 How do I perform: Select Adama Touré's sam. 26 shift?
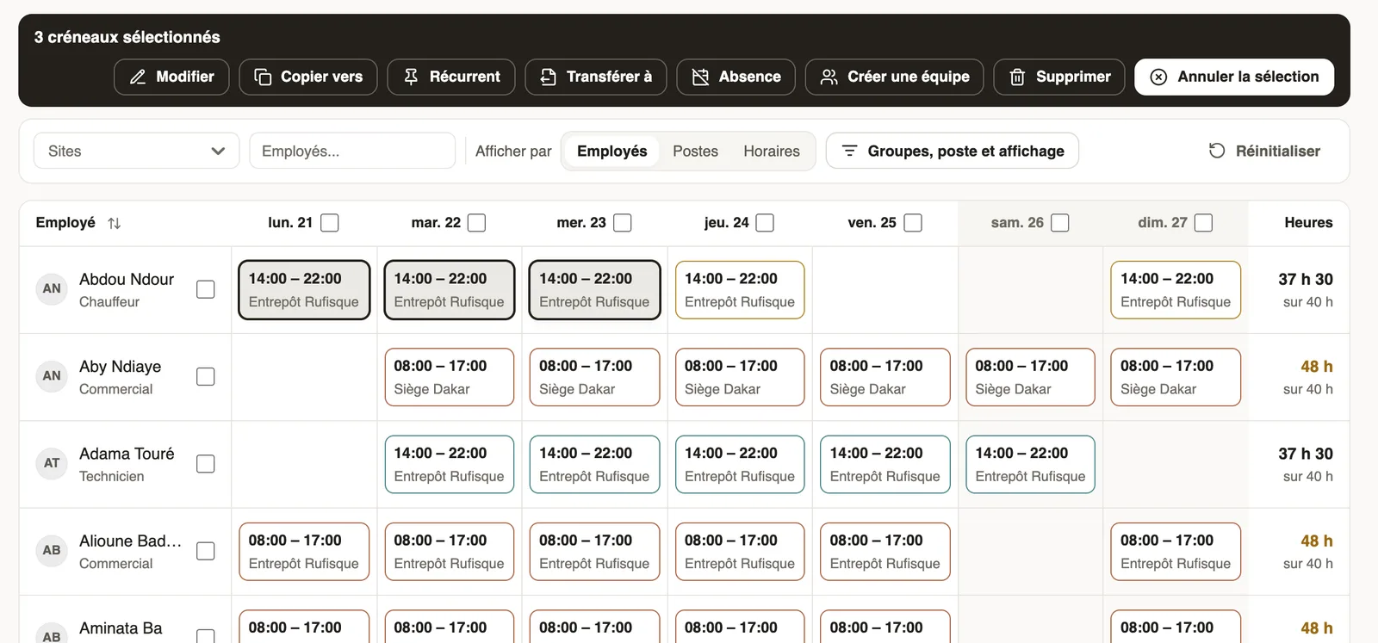click(1030, 465)
